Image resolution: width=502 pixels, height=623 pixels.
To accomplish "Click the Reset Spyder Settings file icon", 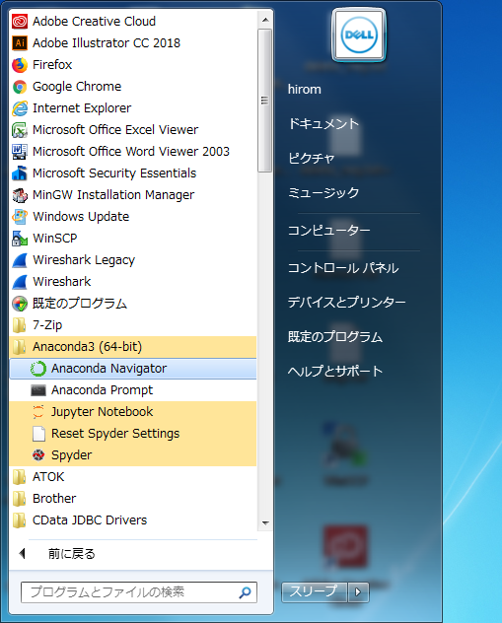I will 38,434.
